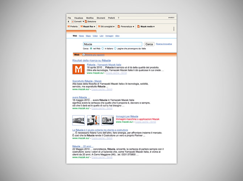This screenshot has width=243, height=181.
Task: Switch to the Maps search category
Action: point(88,36)
